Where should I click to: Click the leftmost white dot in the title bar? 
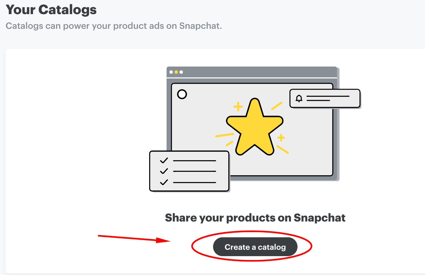coord(171,72)
